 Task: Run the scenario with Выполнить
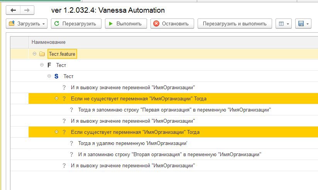126,23
